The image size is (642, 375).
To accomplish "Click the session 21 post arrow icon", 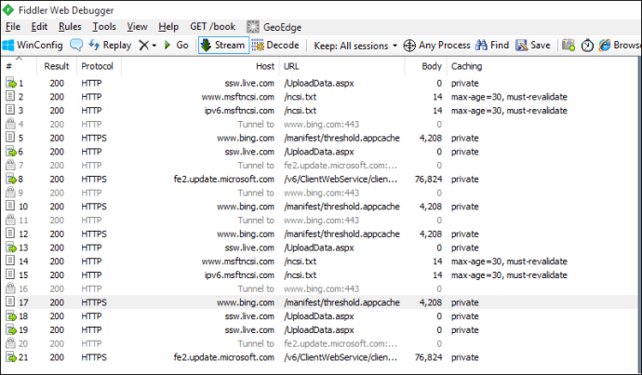I will click(x=10, y=357).
